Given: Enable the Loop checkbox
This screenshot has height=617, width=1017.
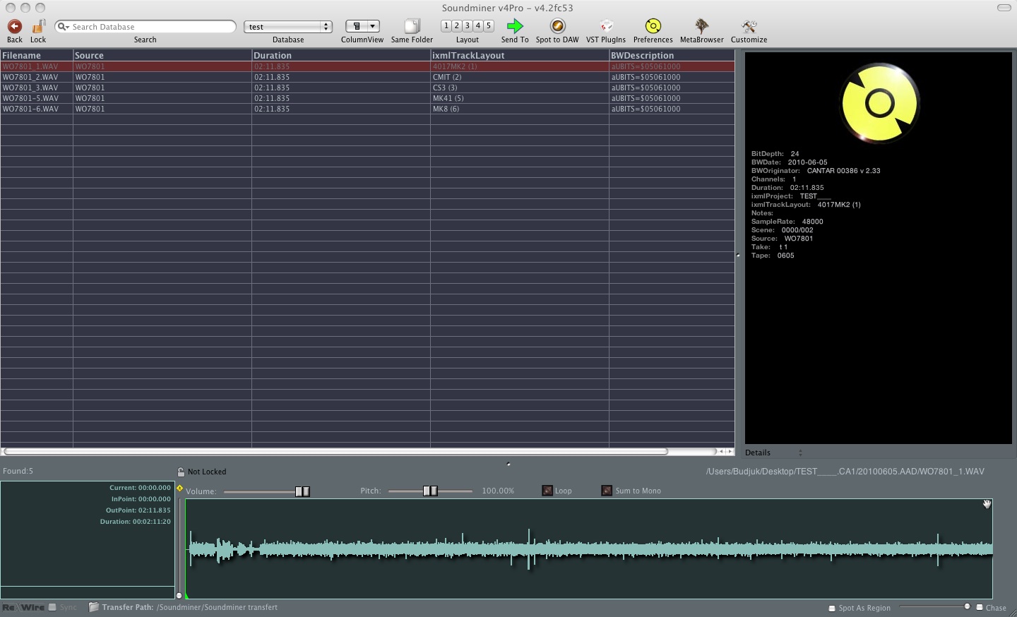Looking at the screenshot, I should 547,491.
